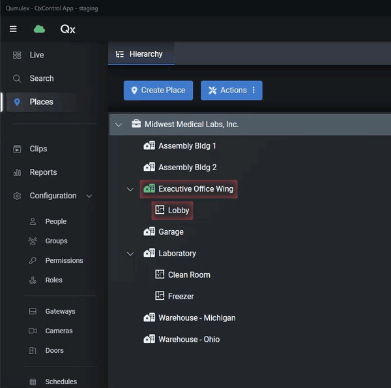This screenshot has width=391, height=388.
Task: Select the Places menu item
Action: coord(41,102)
